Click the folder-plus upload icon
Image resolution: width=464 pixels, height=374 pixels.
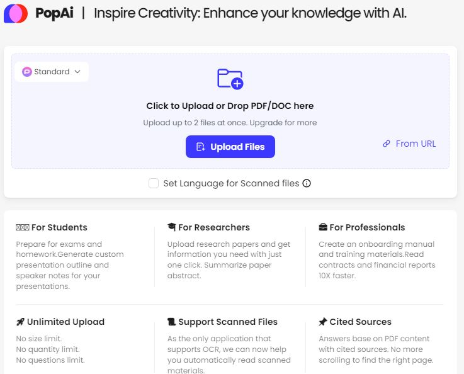(x=230, y=79)
